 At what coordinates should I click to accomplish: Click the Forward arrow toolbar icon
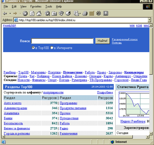pyautogui.click(x=15, y=13)
